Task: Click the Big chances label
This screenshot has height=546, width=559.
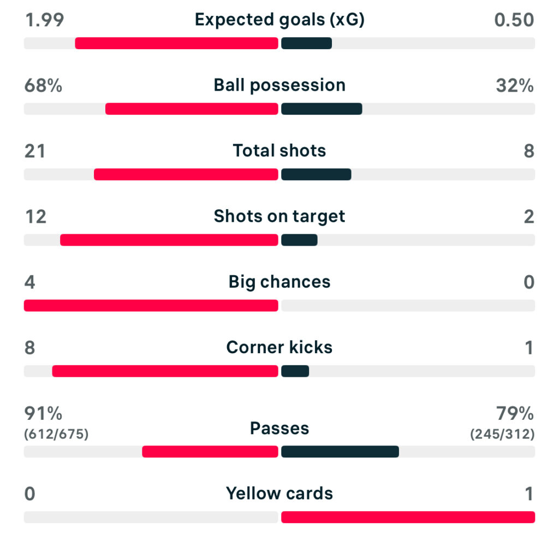Action: click(279, 282)
